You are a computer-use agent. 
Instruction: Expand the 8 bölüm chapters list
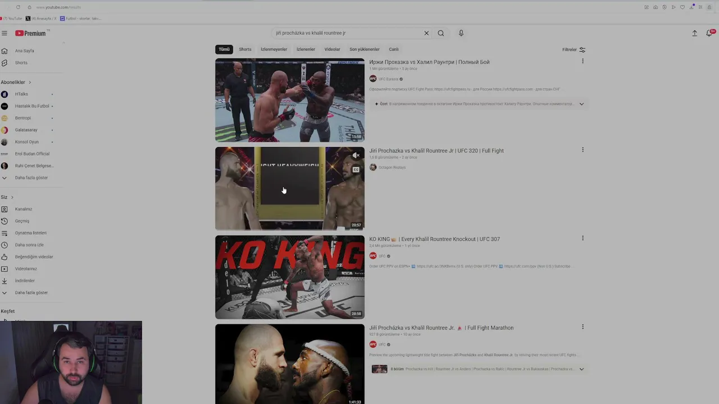(581, 369)
